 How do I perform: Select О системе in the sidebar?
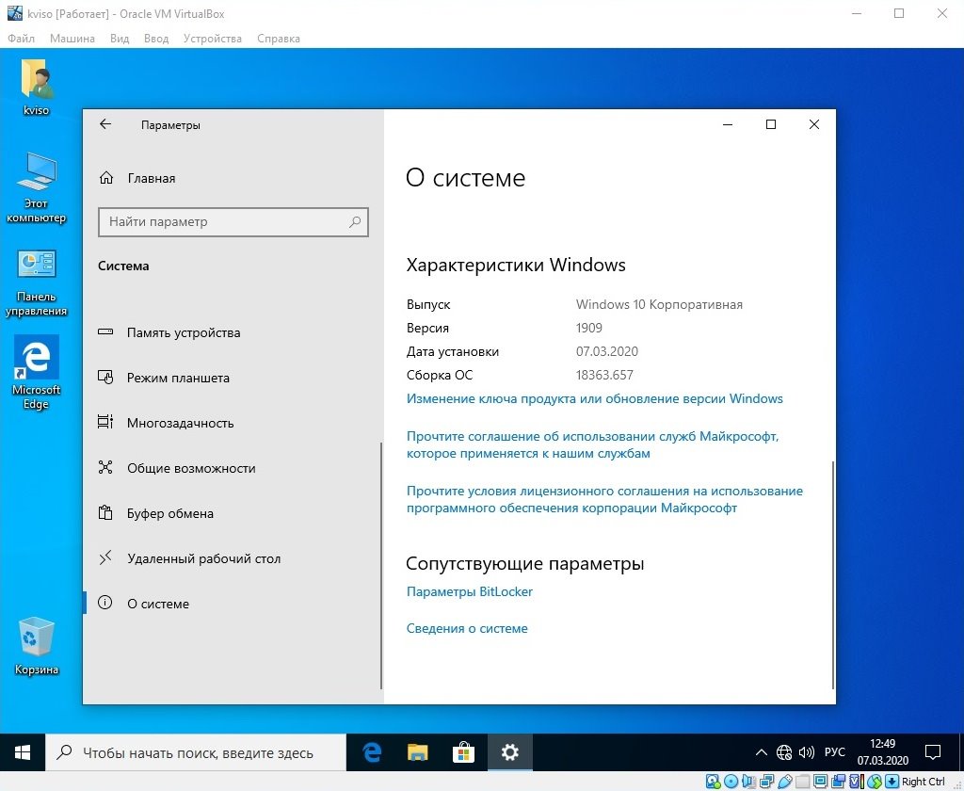pyautogui.click(x=232, y=604)
